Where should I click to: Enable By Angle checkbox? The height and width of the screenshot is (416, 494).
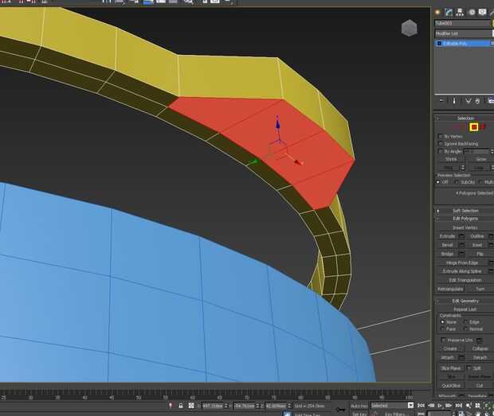click(440, 151)
